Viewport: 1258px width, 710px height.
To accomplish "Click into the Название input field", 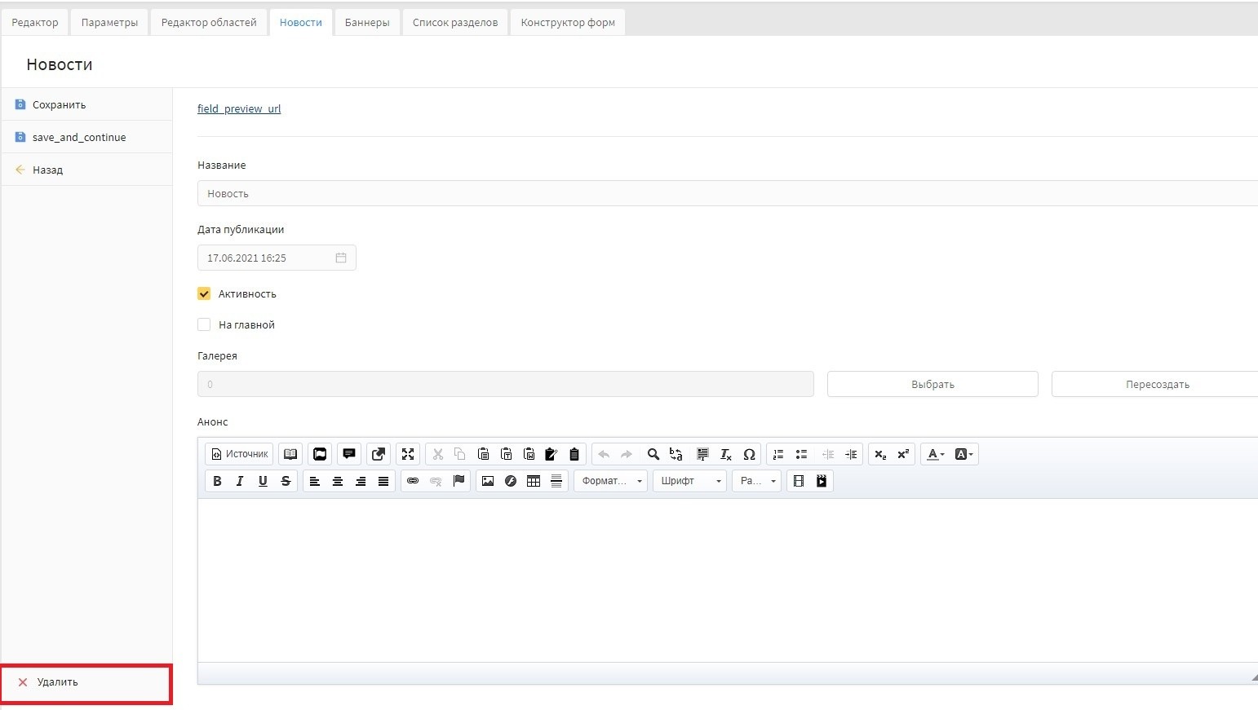I will [x=726, y=193].
